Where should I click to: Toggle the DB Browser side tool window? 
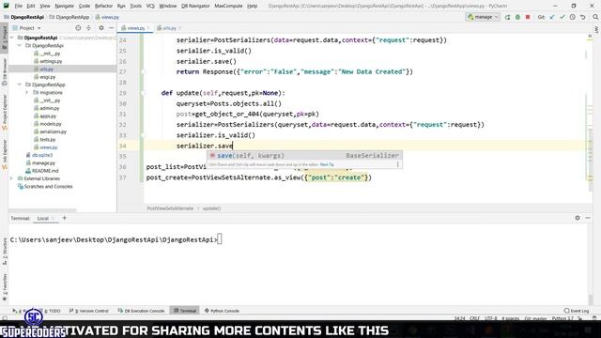pyautogui.click(x=5, y=71)
